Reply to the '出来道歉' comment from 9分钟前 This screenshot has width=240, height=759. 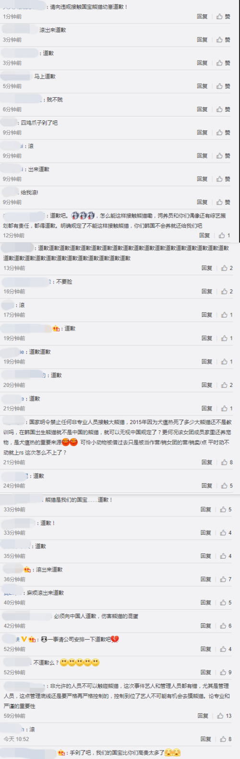pos(202,179)
